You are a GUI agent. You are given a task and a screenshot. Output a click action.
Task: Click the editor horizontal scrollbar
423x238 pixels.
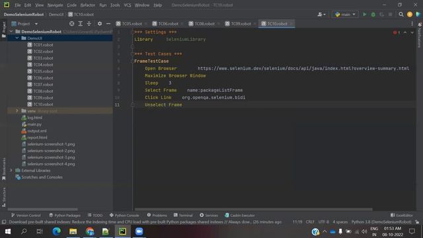[253, 209]
